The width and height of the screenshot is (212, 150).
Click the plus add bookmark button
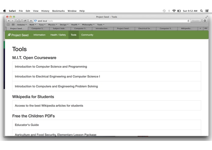tap(31, 21)
